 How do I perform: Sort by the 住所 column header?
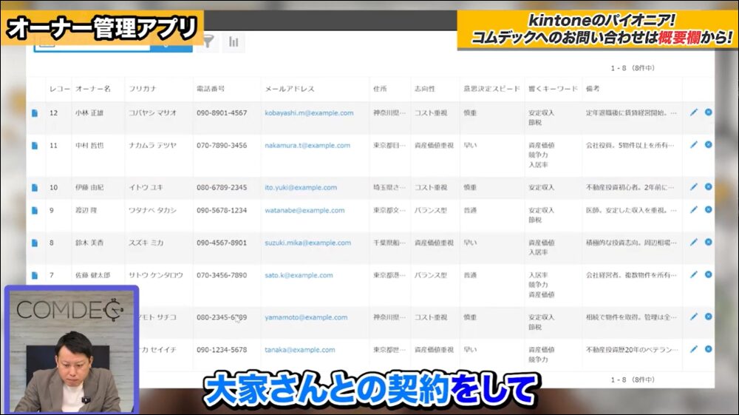point(380,89)
